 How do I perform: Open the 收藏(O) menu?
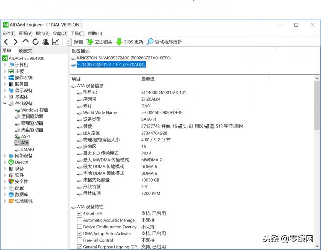click(x=60, y=33)
